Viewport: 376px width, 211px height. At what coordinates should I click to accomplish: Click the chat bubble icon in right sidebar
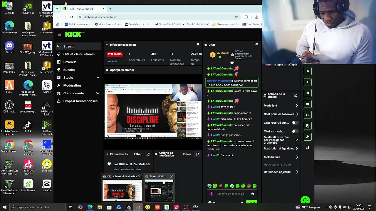pyautogui.click(x=308, y=104)
